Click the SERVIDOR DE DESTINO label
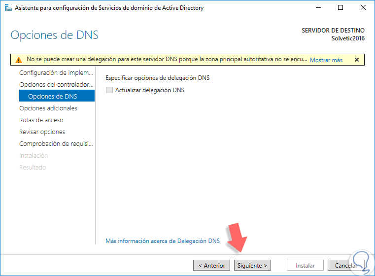Screen dimensions: 375x276 coord(333,31)
